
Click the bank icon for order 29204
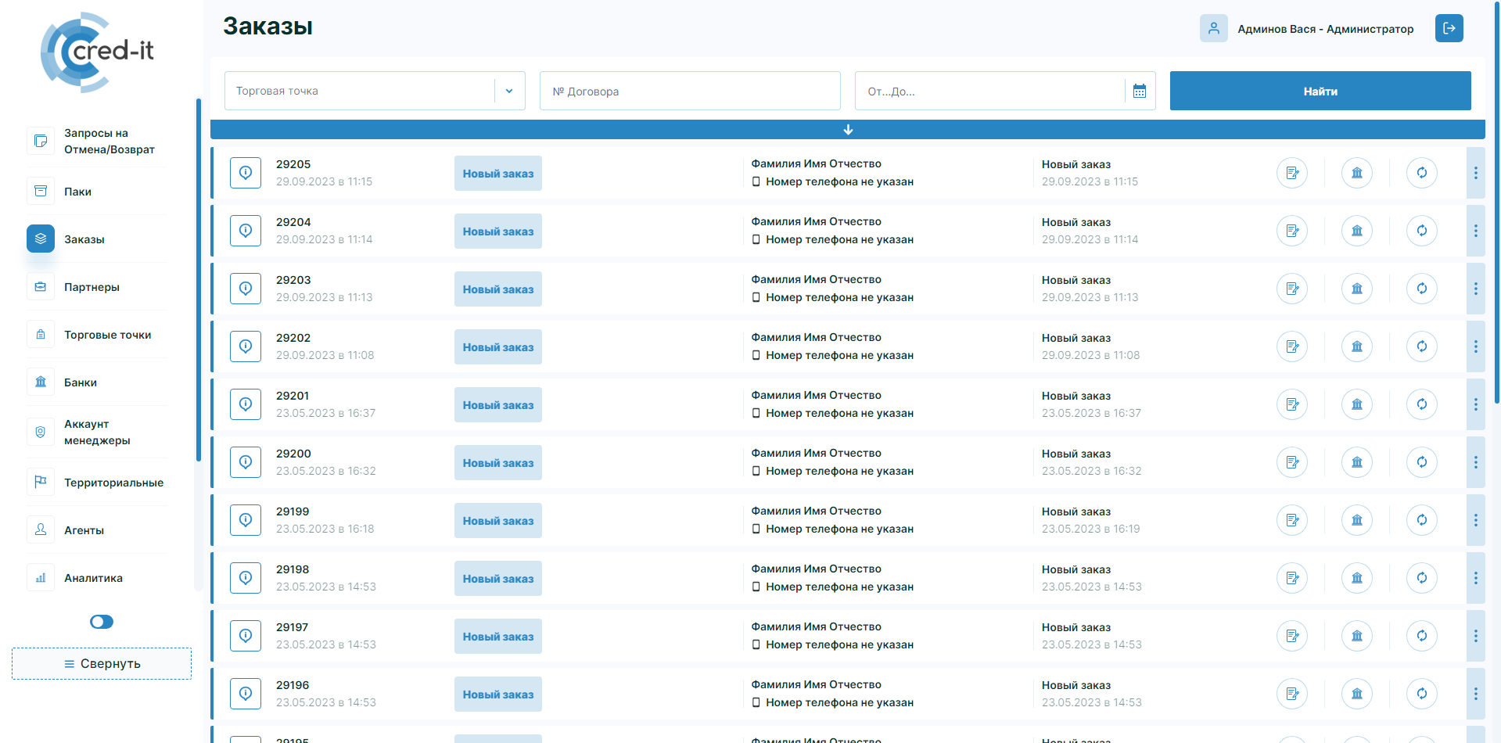1356,231
